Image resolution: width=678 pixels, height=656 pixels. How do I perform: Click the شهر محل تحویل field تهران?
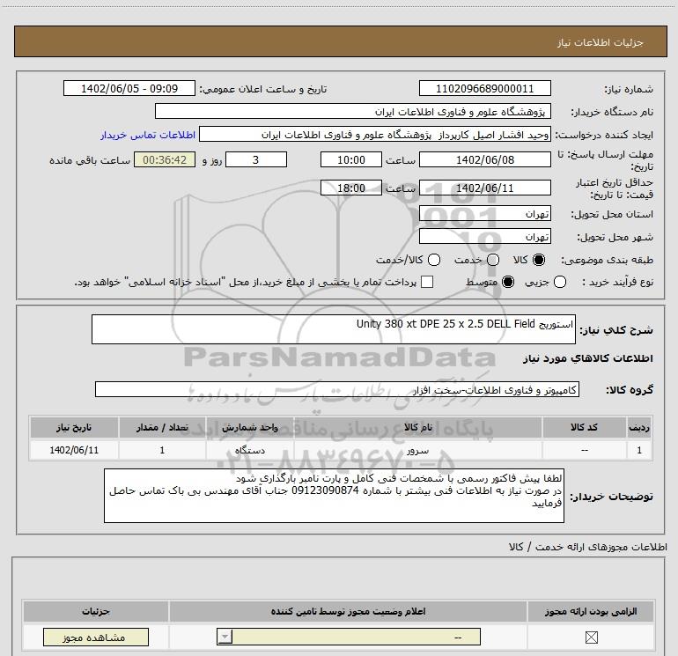point(484,236)
